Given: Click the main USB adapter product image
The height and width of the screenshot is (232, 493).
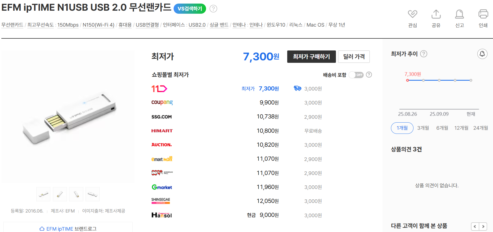Looking at the screenshot, I should [x=68, y=117].
